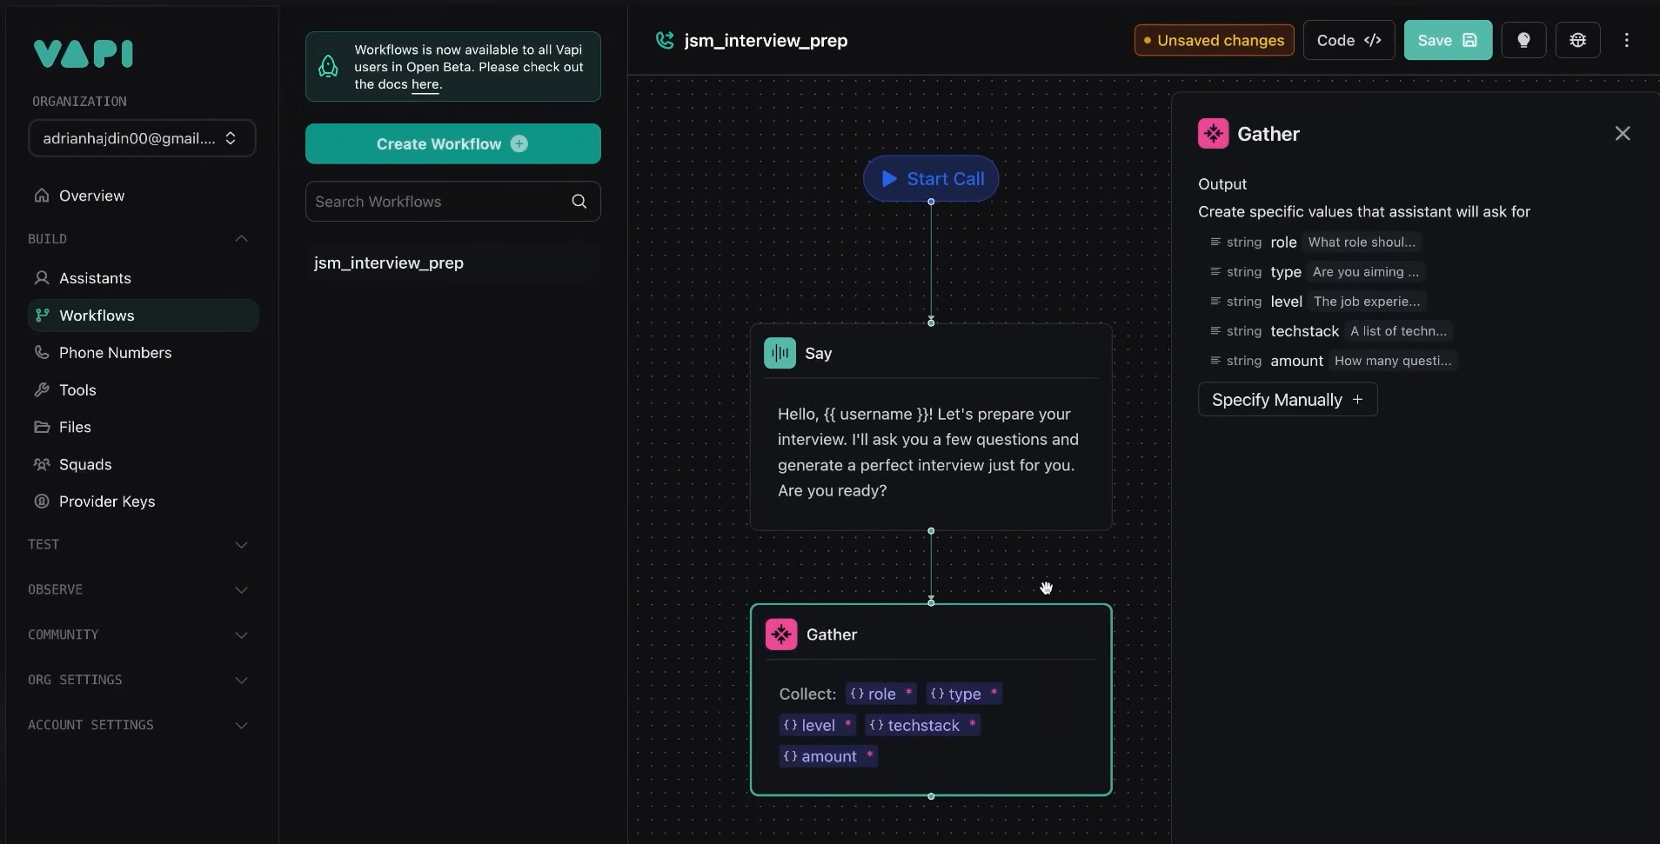Click the Provider Keys icon
Viewport: 1660px width, 844px height.
[42, 502]
